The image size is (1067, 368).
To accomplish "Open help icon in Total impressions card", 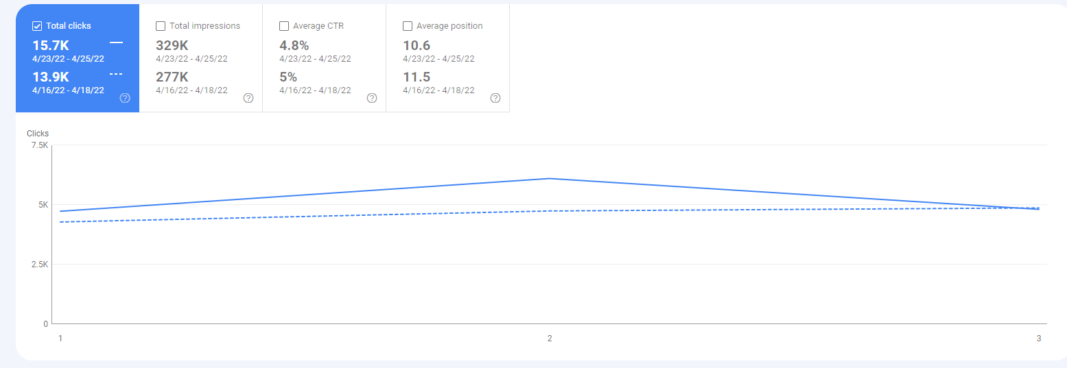I will point(248,98).
